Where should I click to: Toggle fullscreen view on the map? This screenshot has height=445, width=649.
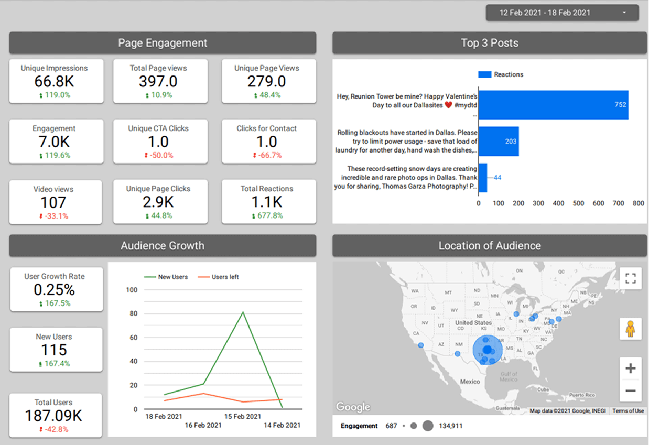pos(630,278)
